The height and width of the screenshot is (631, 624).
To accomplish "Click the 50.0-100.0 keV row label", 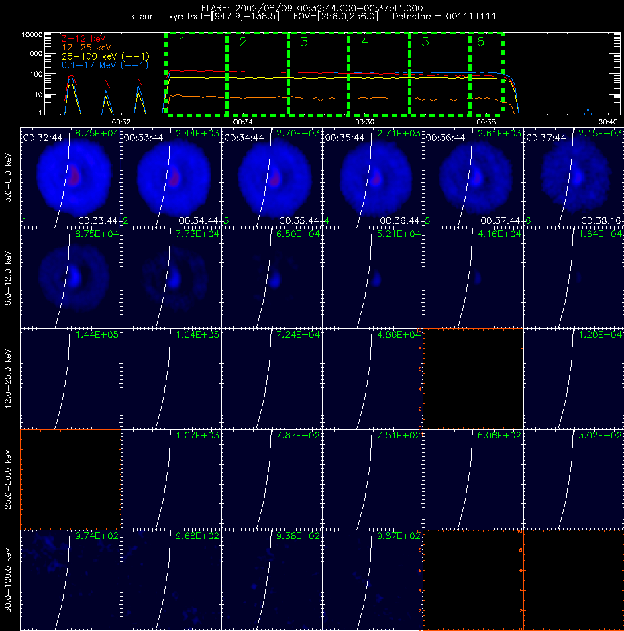I will [x=8, y=580].
